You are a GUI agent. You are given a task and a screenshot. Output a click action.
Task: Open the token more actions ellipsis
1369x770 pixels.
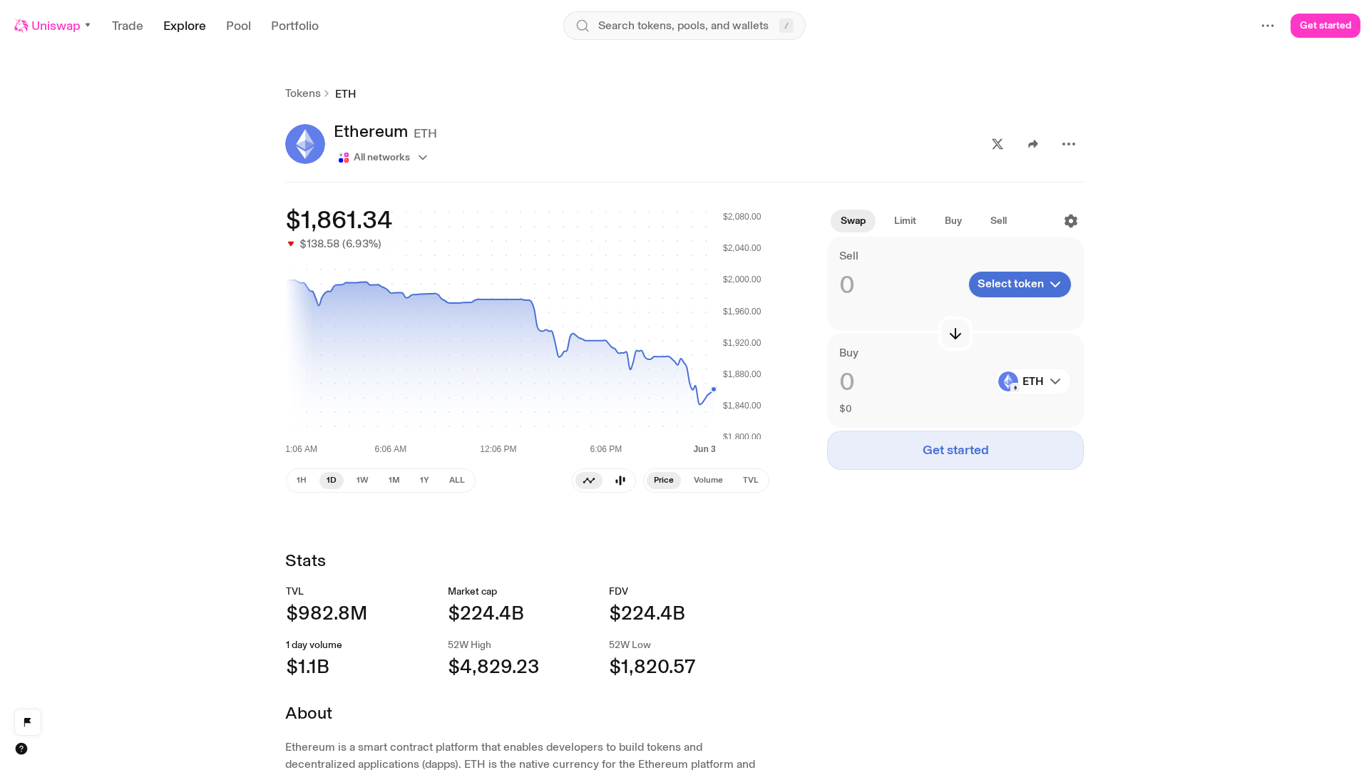[1069, 144]
